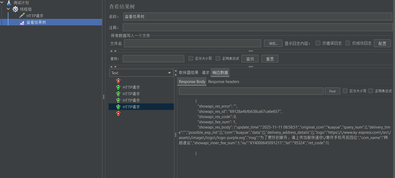Select the 响应数据 tab
395x178 pixels.
pyautogui.click(x=220, y=73)
